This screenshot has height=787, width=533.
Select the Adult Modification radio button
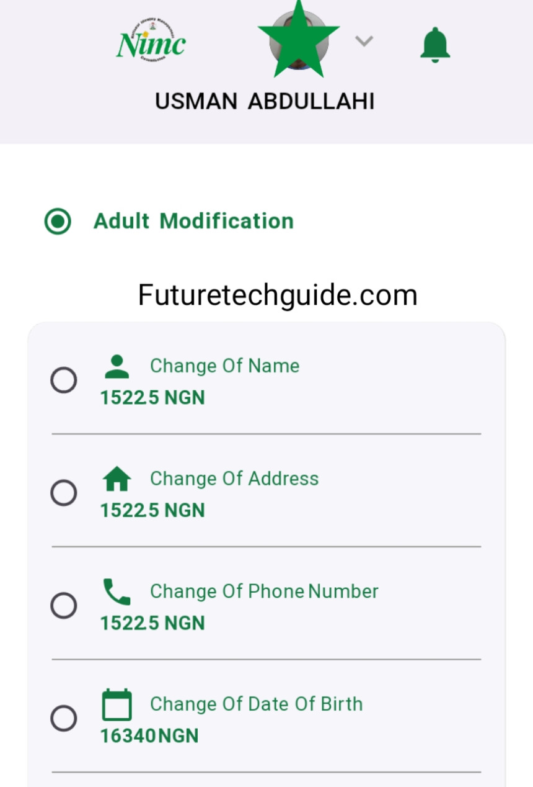(x=58, y=222)
